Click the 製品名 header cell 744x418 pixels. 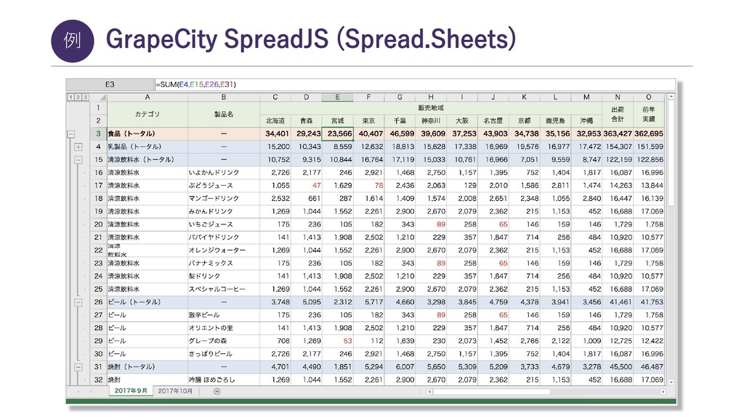click(x=224, y=114)
